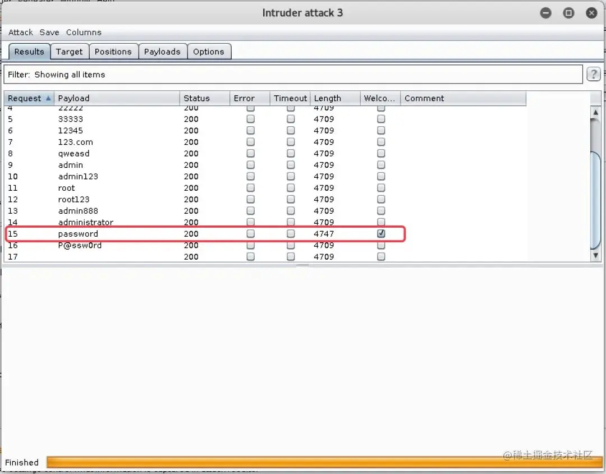Image resolution: width=606 pixels, height=474 pixels.
Task: Open the Attack menu
Action: 21,33
